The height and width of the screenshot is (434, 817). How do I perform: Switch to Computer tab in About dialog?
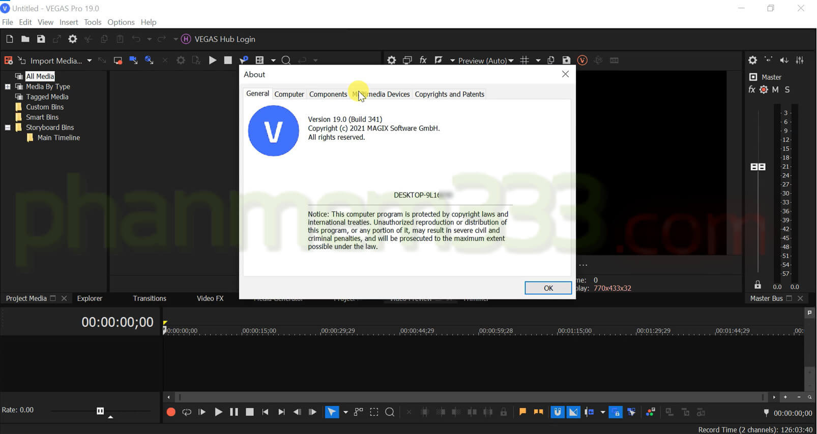[x=289, y=94]
